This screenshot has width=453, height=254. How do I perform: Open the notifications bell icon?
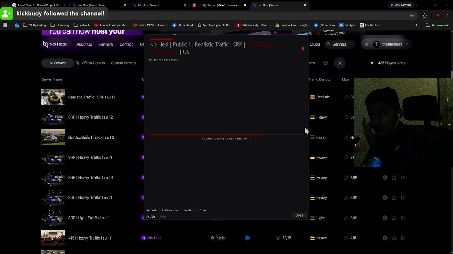367,44
